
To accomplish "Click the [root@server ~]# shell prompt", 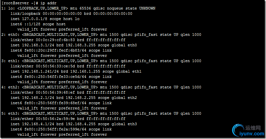I will pyautogui.click(x=20, y=3).
